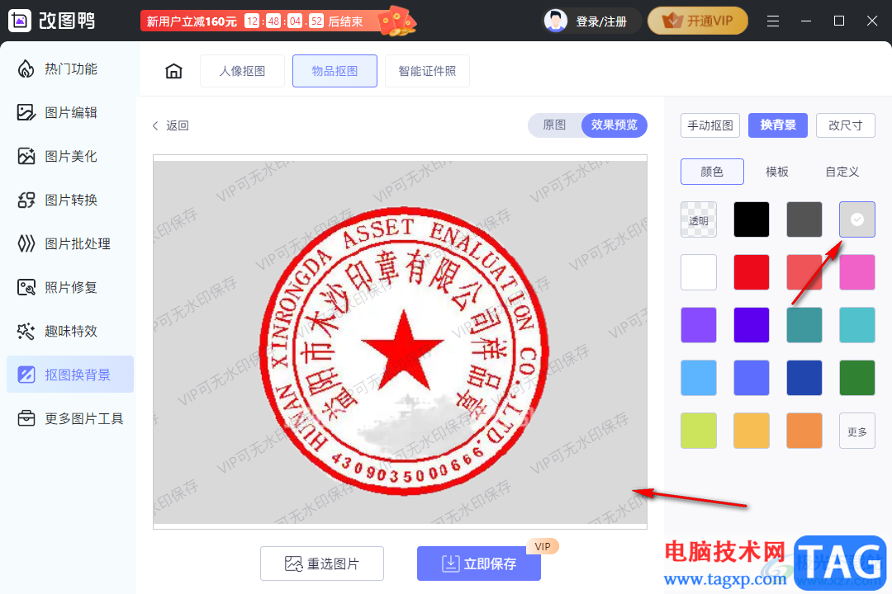Choose the periwinkle blue background swatch
Image resolution: width=892 pixels, height=594 pixels.
tap(752, 378)
